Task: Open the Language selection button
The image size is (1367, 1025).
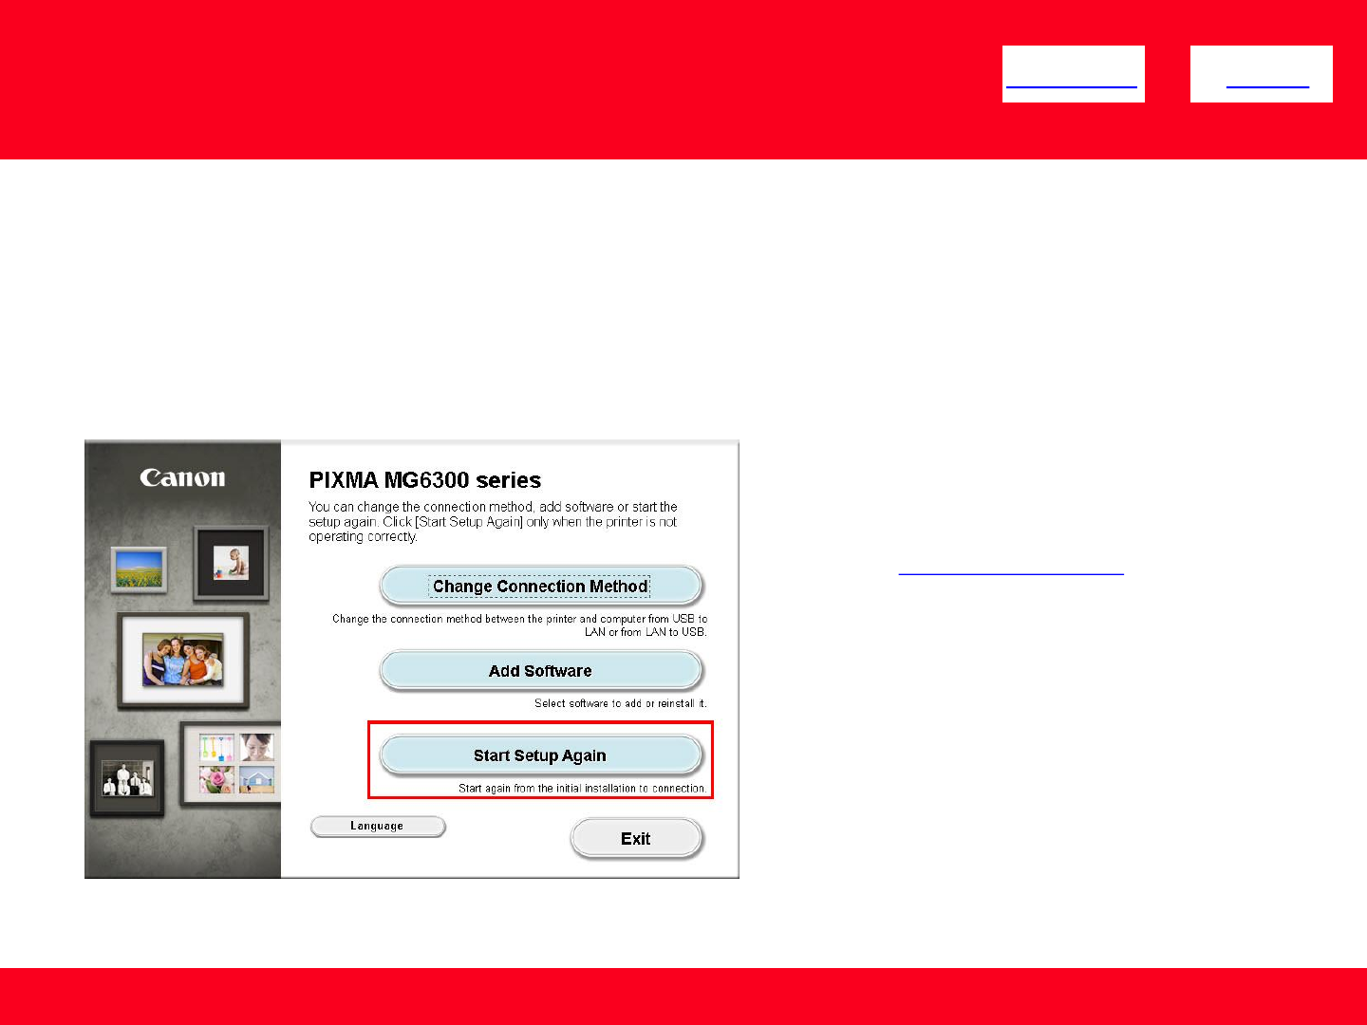Action: pyautogui.click(x=378, y=827)
